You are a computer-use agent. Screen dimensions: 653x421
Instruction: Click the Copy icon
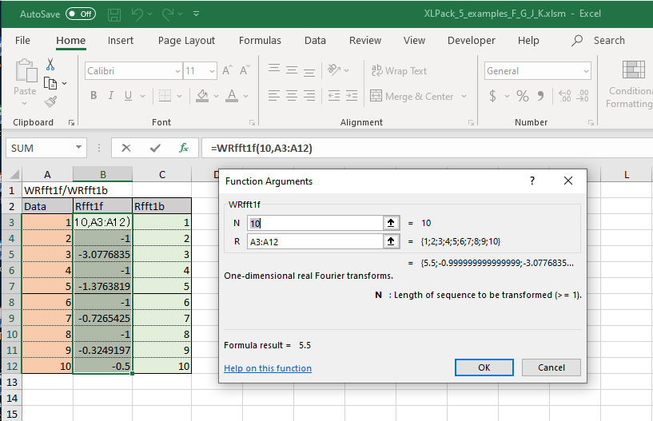tap(50, 83)
